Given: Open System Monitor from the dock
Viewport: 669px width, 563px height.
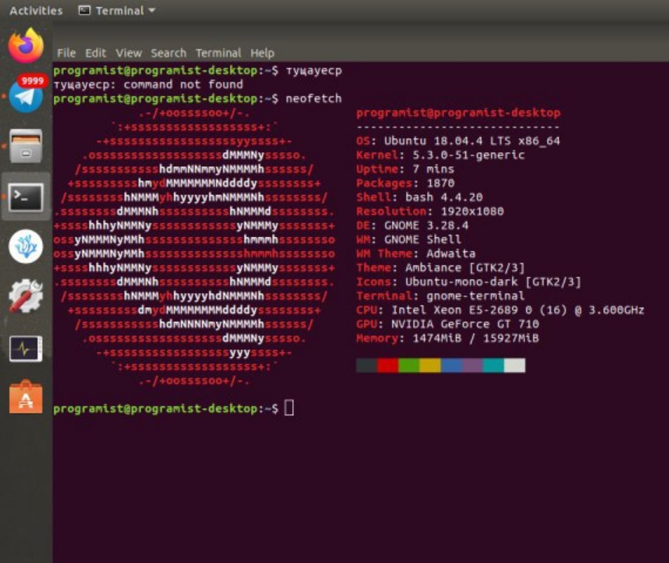Looking at the screenshot, I should click(26, 348).
